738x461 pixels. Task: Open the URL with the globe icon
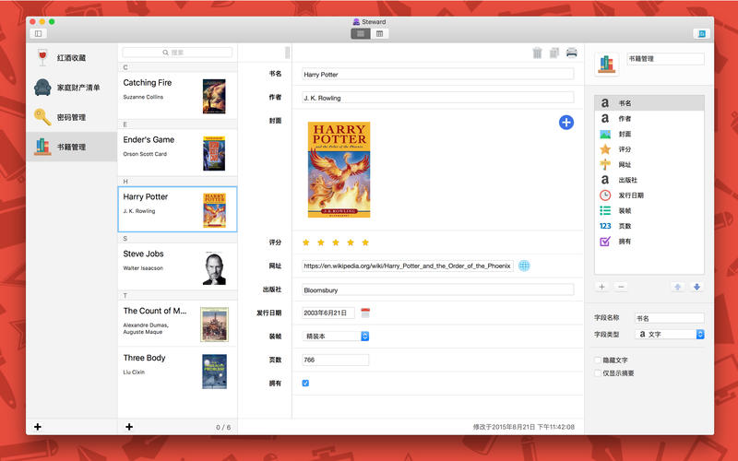point(524,266)
